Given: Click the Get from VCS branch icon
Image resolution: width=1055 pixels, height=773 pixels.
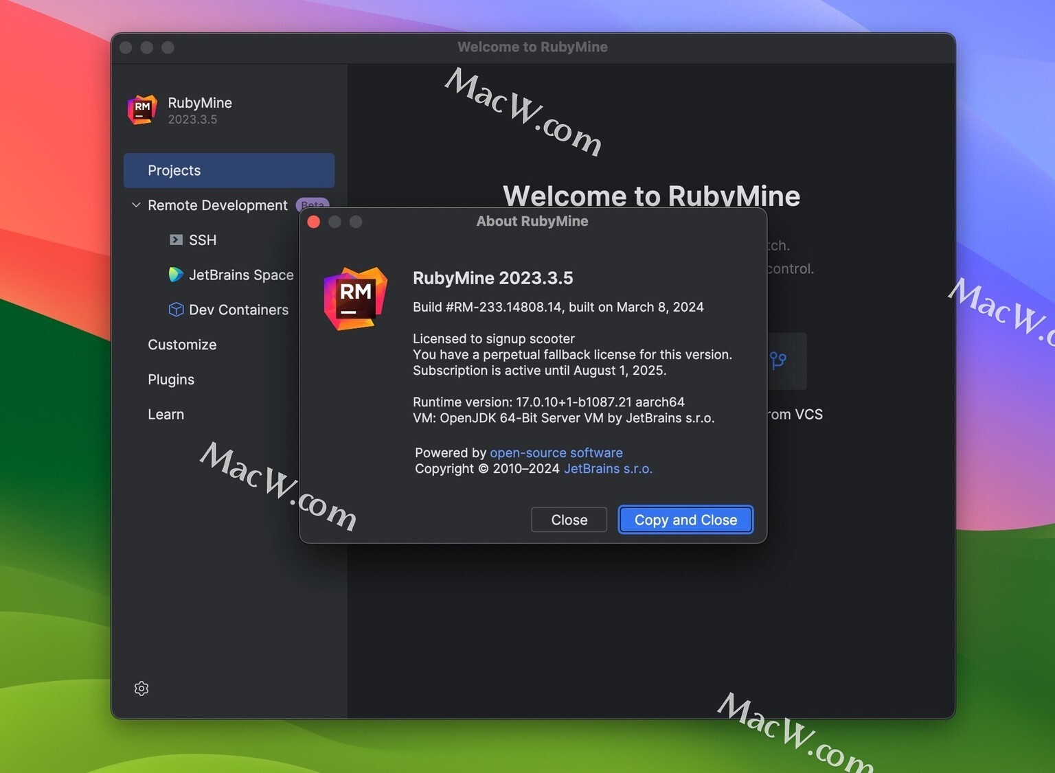Looking at the screenshot, I should (778, 360).
